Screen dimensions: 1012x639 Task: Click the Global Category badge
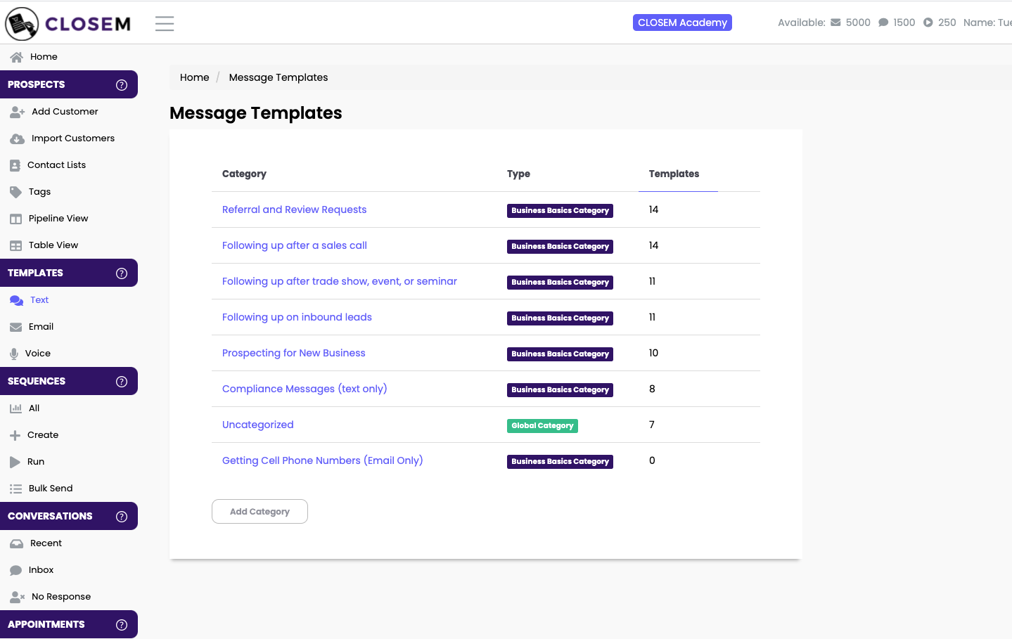coord(542,425)
